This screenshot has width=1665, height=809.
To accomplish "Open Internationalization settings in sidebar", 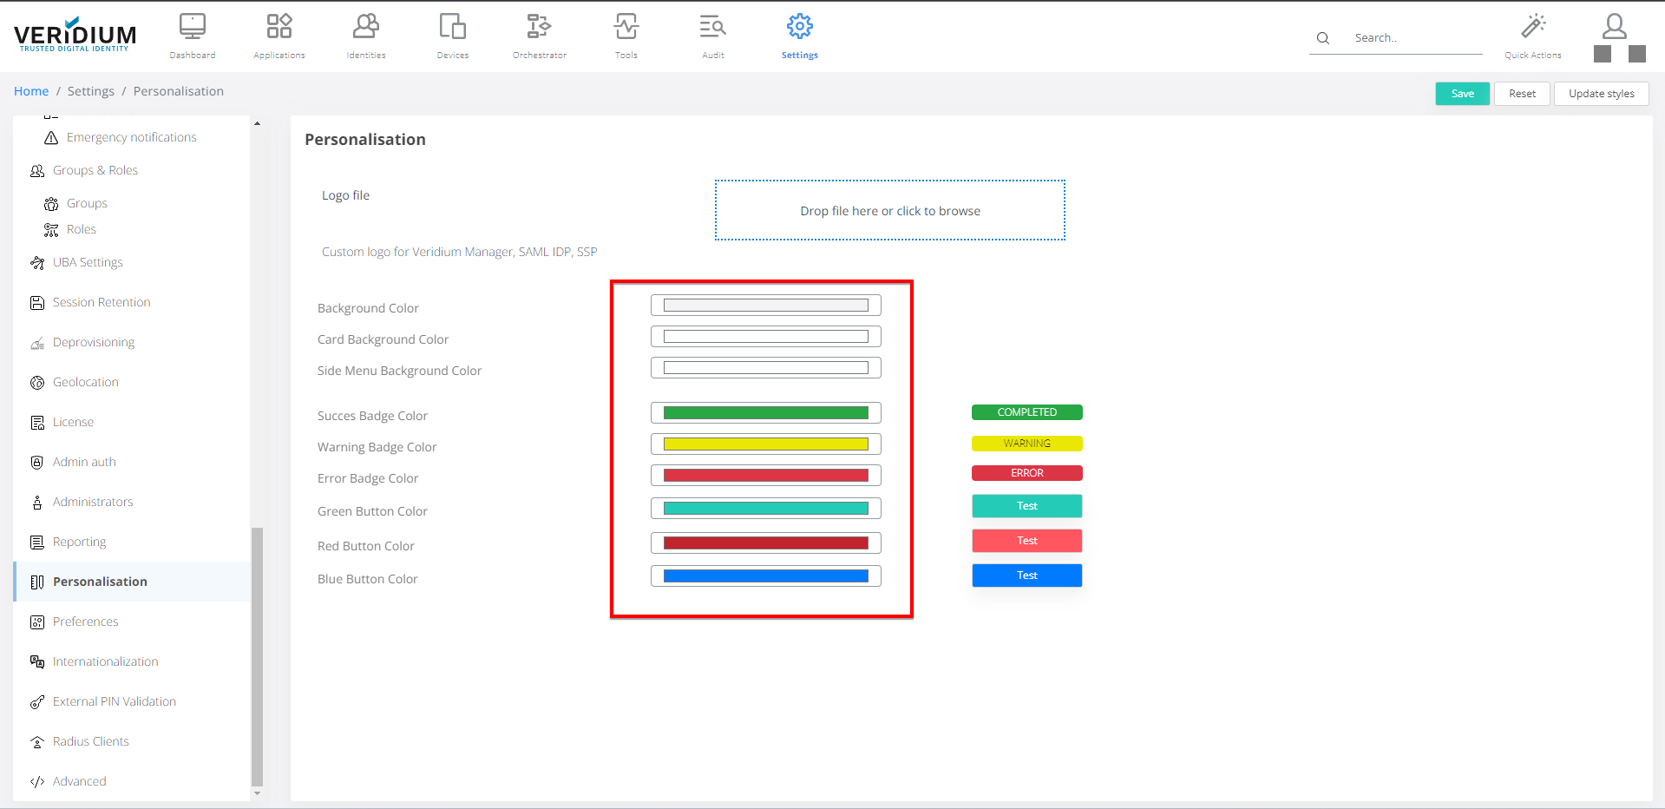I will pos(105,662).
